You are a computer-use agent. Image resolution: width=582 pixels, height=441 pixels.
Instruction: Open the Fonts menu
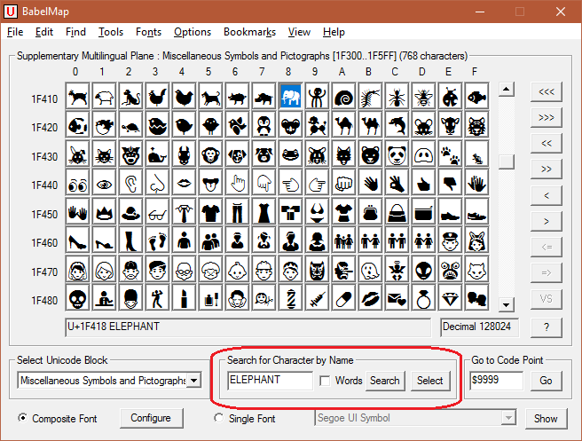(x=148, y=32)
